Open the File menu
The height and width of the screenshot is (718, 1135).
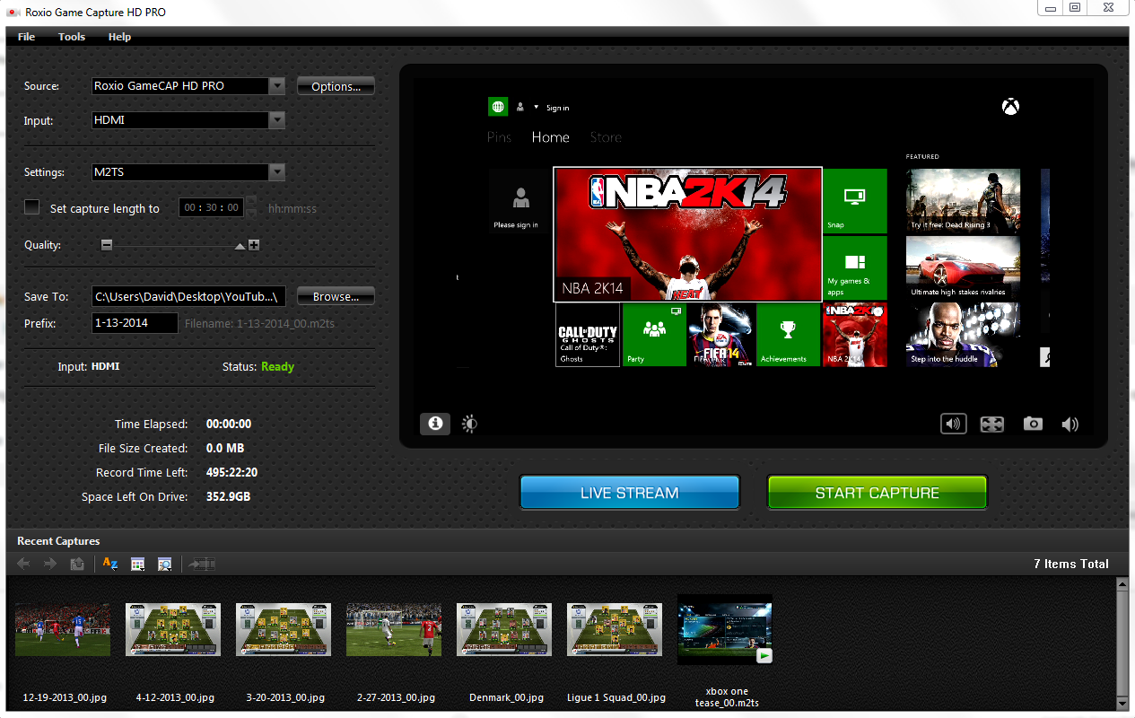[27, 37]
